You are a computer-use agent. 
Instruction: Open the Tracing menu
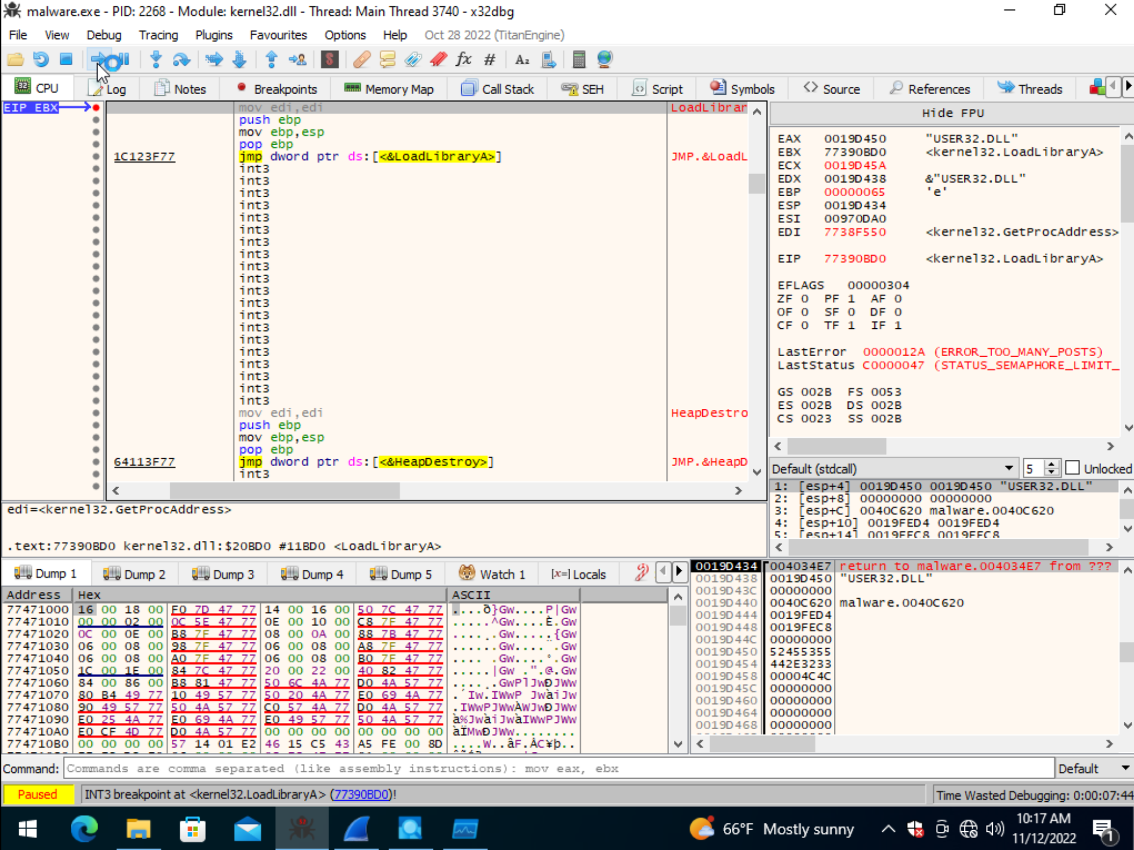158,35
